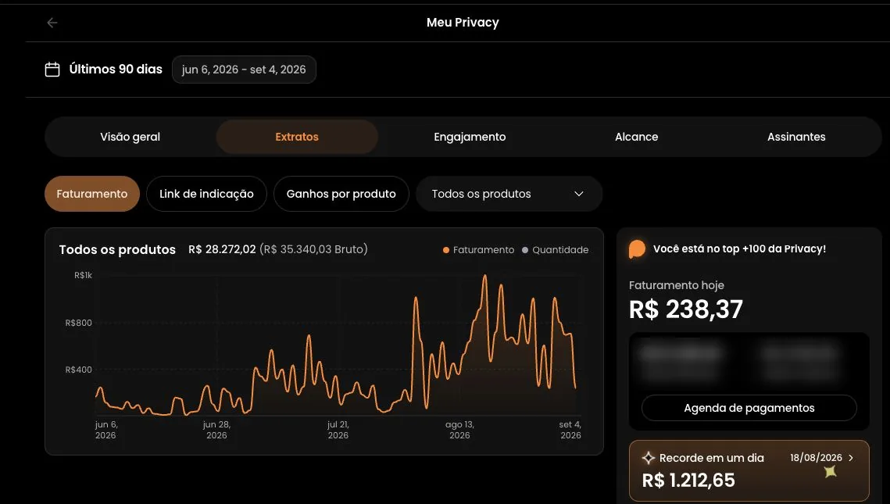Viewport: 890px width, 504px height.
Task: Click the Agenda de pagamentos button
Action: [749, 408]
